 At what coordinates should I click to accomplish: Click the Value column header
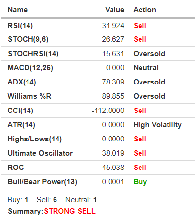[114, 10]
